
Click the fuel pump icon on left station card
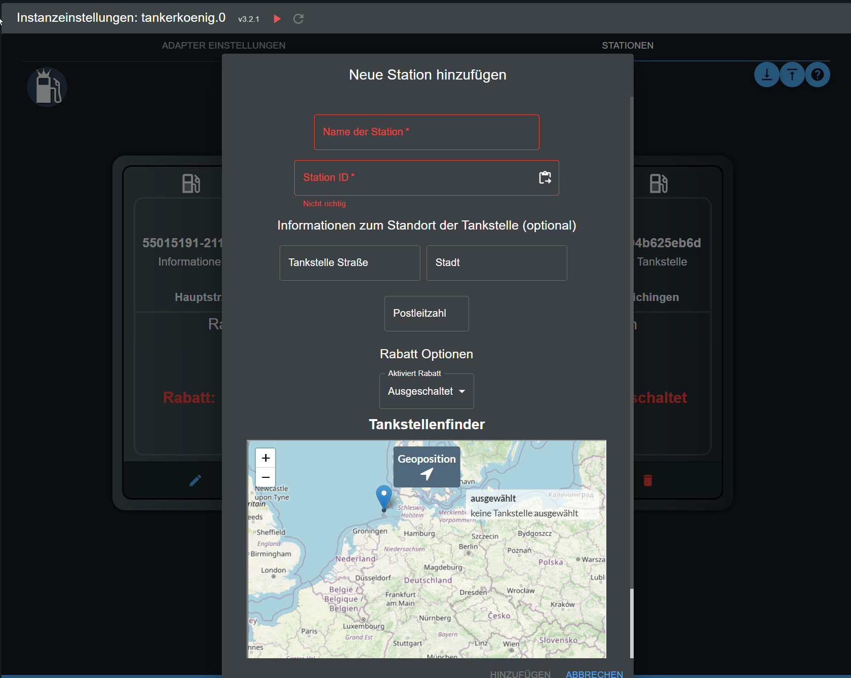191,183
